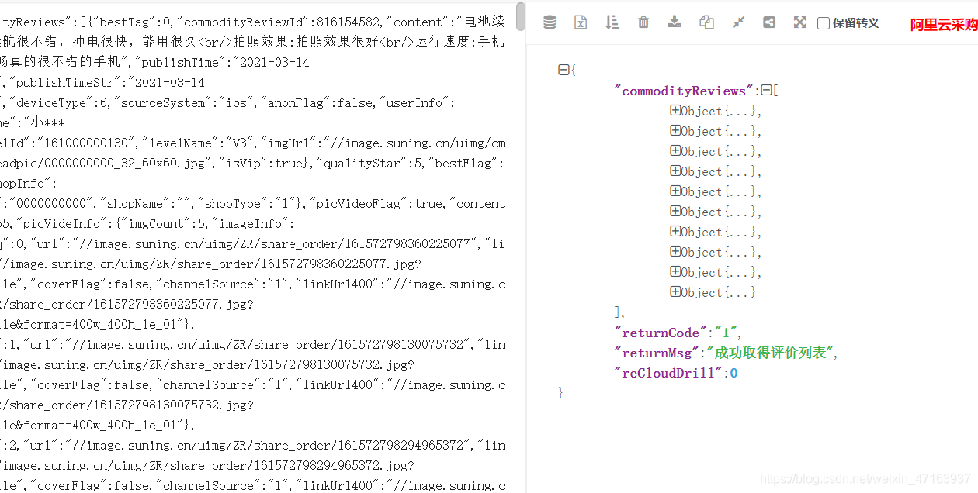
Task: Export JSON to Excel file icon
Action: pyautogui.click(x=581, y=22)
